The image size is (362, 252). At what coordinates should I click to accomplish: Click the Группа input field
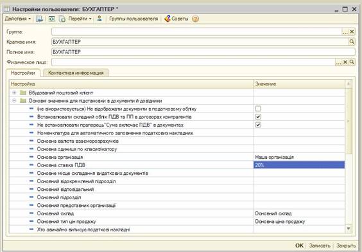[x=196, y=32]
